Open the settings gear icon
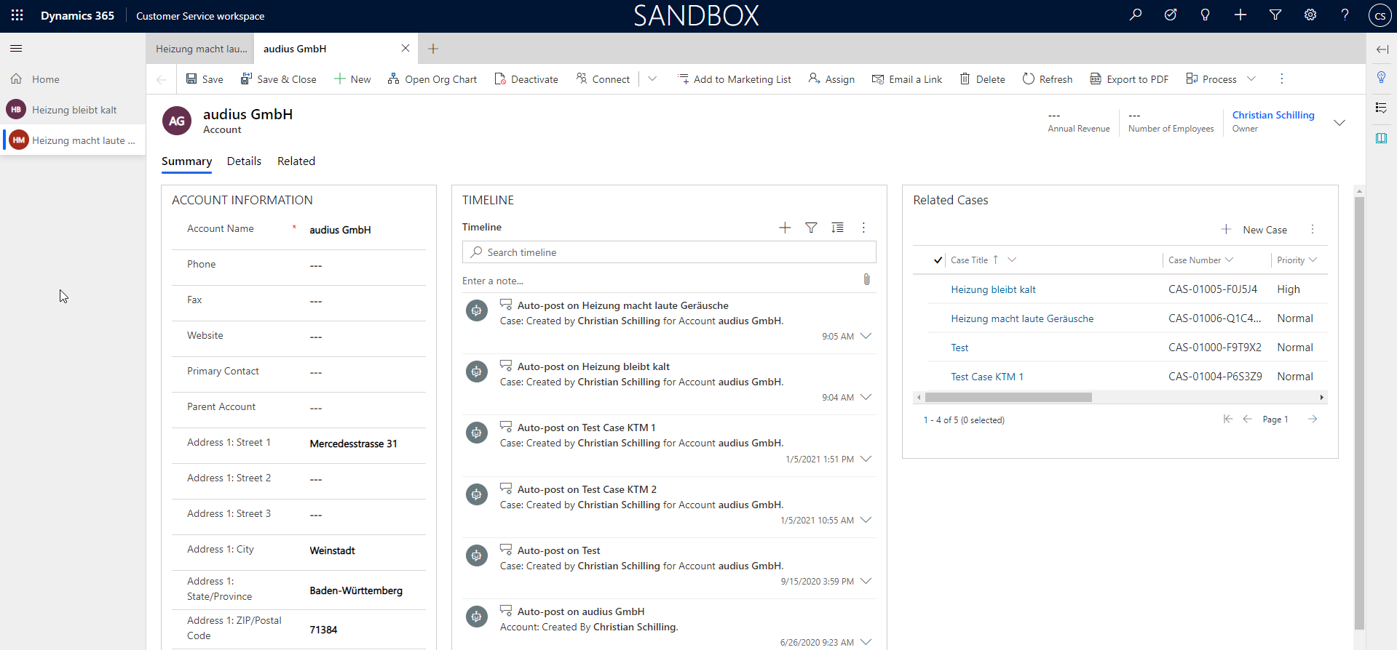This screenshot has width=1397, height=650. pyautogui.click(x=1310, y=15)
